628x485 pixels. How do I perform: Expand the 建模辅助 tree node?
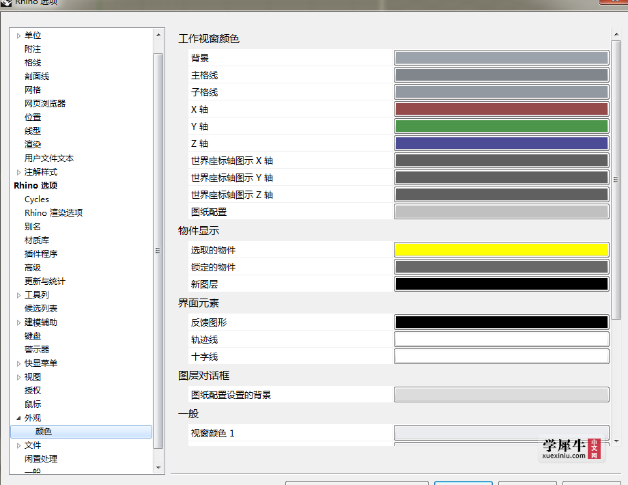(x=18, y=322)
